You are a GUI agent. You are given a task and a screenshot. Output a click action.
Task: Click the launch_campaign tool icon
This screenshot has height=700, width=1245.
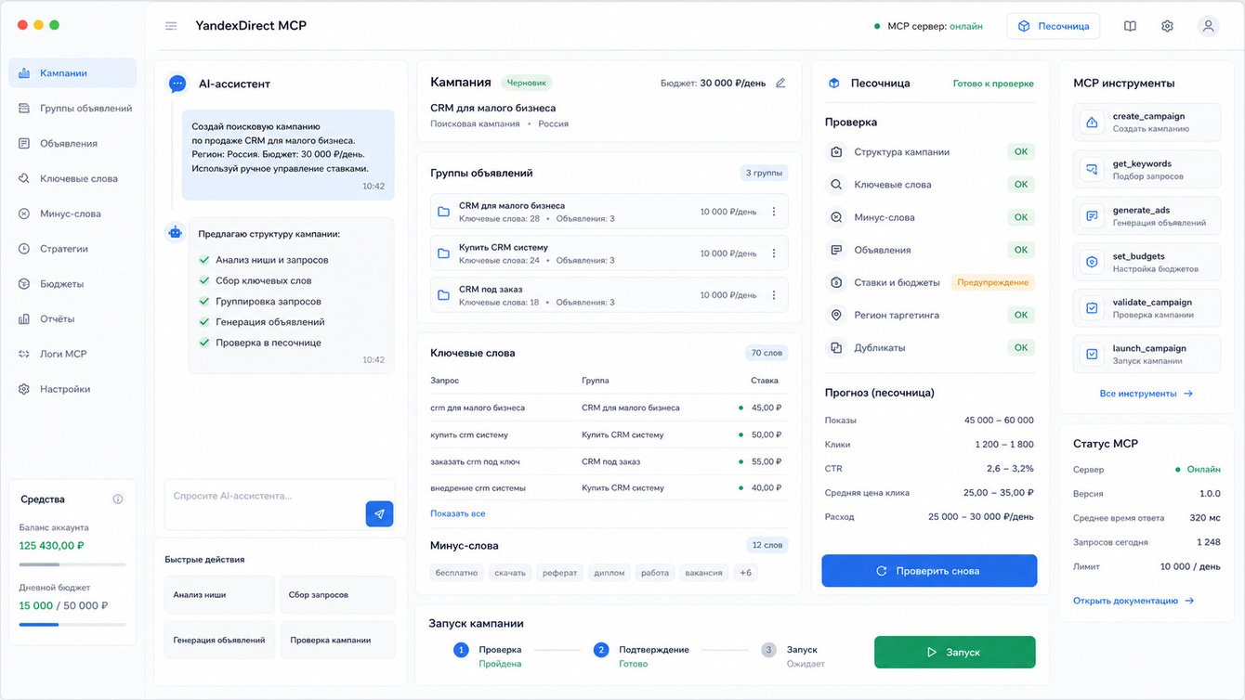[1092, 354]
